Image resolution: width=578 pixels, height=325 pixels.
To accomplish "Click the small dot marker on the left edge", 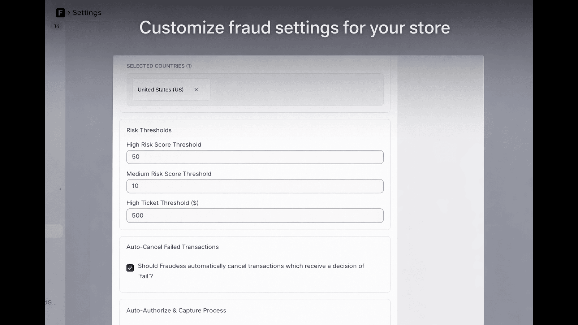I will (60, 189).
